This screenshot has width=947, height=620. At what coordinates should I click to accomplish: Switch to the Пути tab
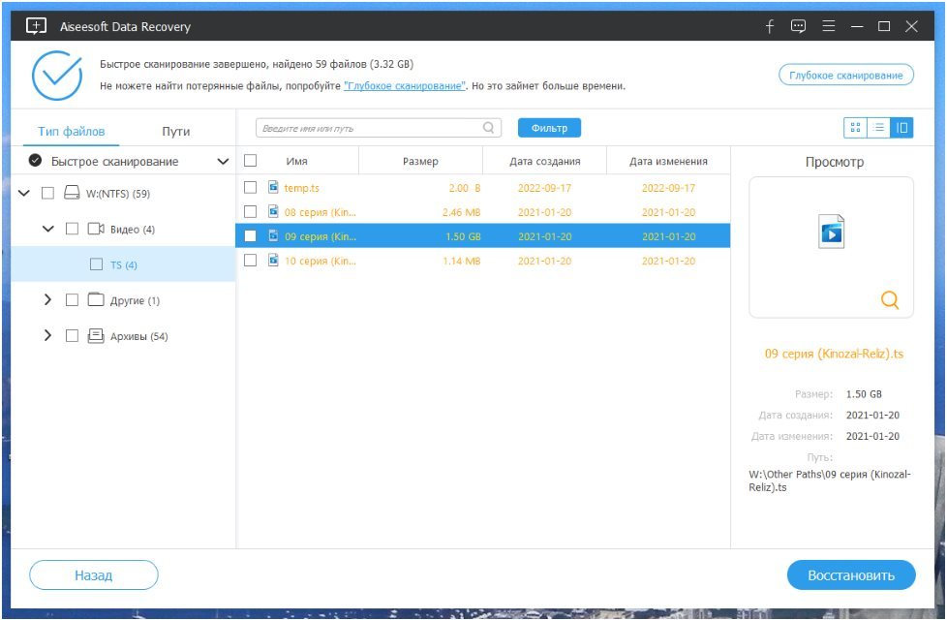[x=175, y=131]
